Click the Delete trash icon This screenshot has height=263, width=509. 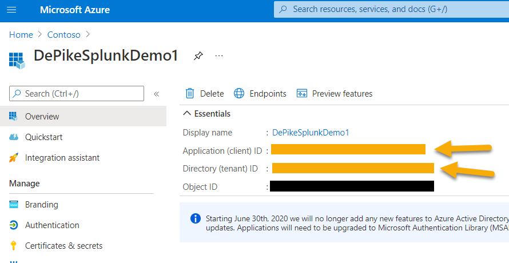[190, 93]
